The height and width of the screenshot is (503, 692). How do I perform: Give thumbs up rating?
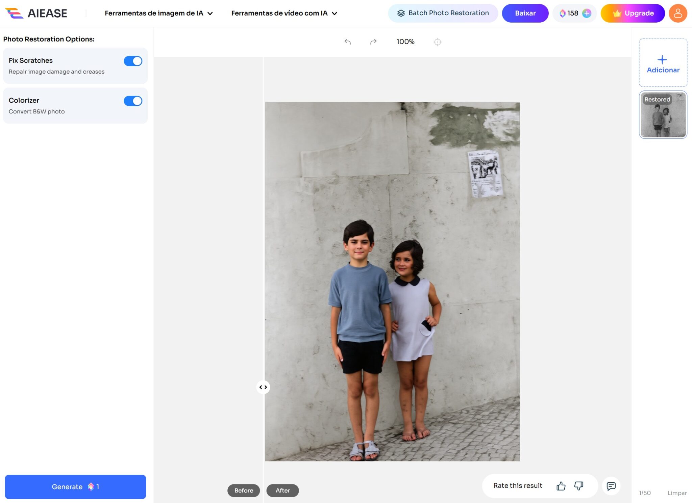point(561,486)
